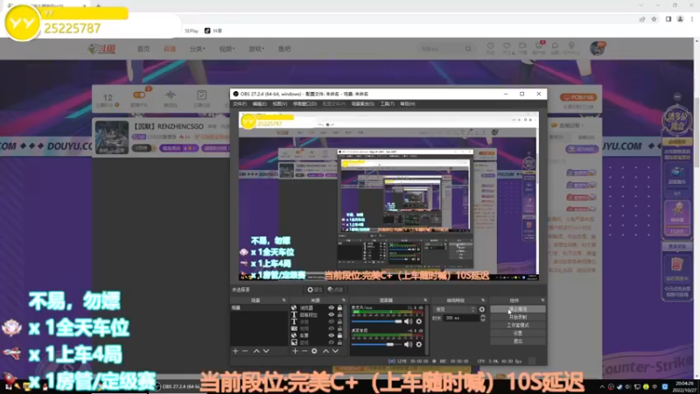The width and height of the screenshot is (700, 394).
Task: Open OBS 停靠窗口(D) Docks menu
Action: click(x=304, y=103)
